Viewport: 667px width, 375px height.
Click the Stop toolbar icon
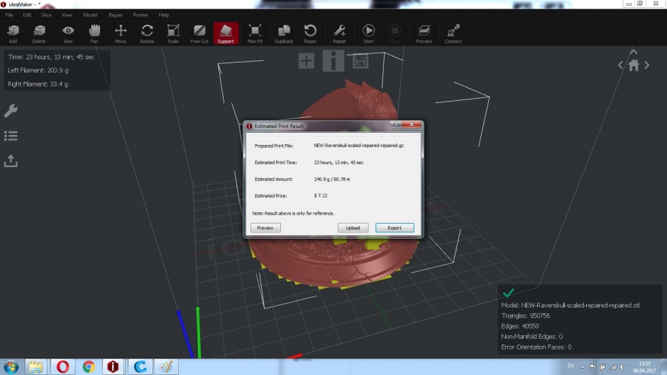(395, 33)
